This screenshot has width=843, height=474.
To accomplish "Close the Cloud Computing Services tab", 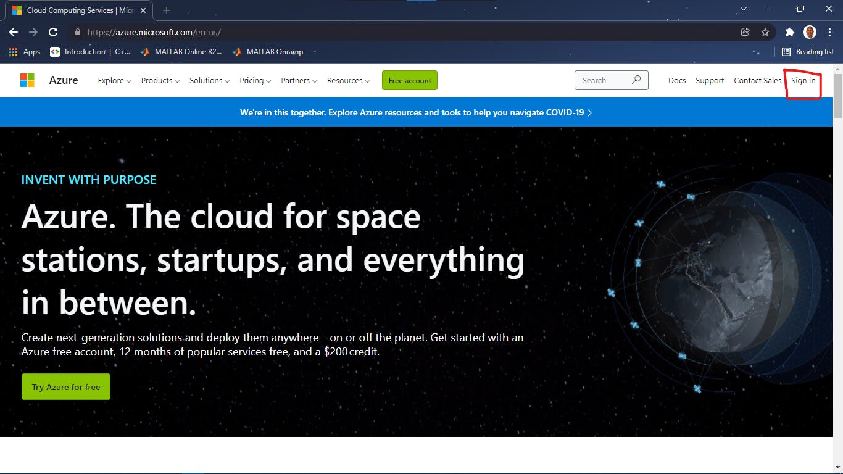I will 143,10.
